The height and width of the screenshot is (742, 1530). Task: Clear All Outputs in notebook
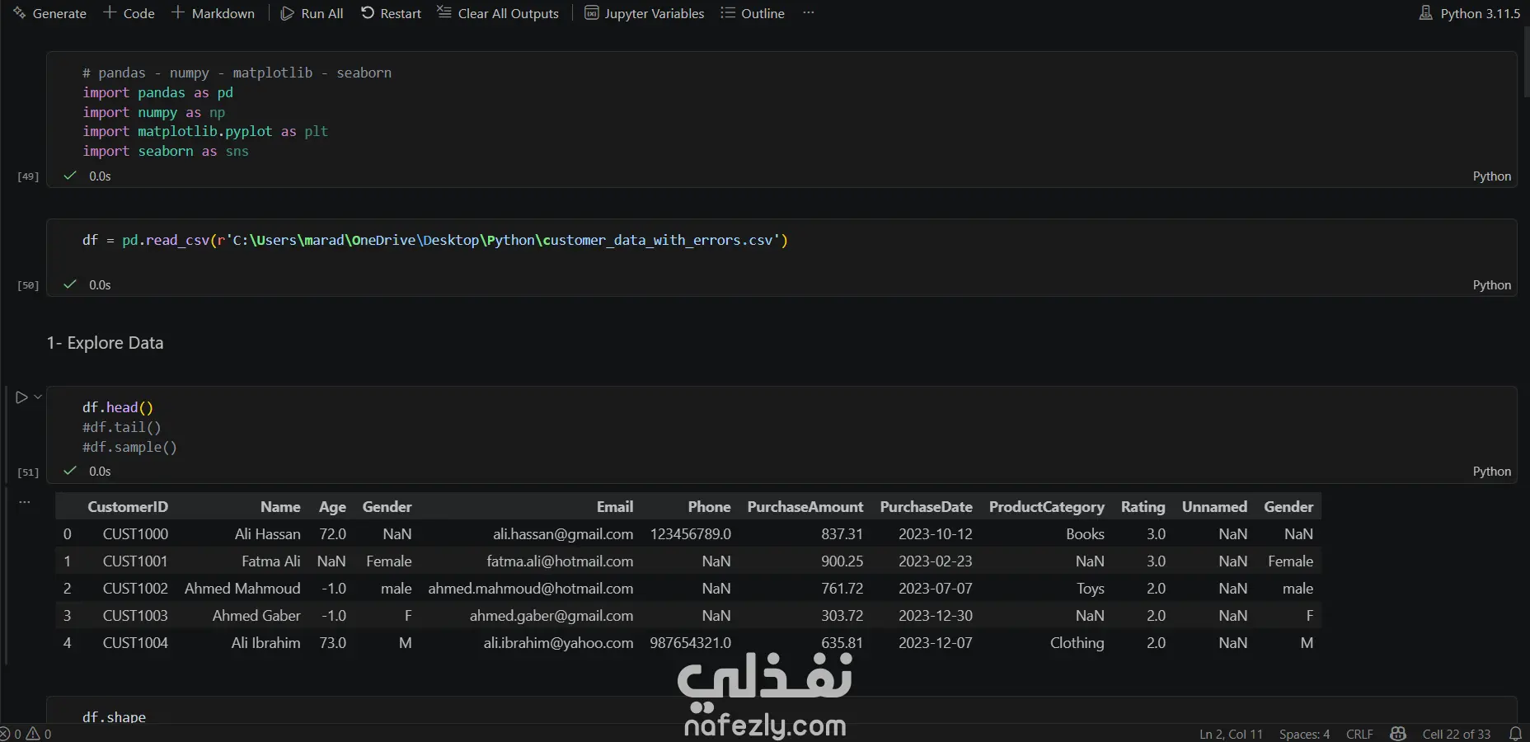498,13
